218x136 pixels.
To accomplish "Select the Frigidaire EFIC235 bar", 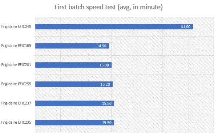I will [x=74, y=123].
